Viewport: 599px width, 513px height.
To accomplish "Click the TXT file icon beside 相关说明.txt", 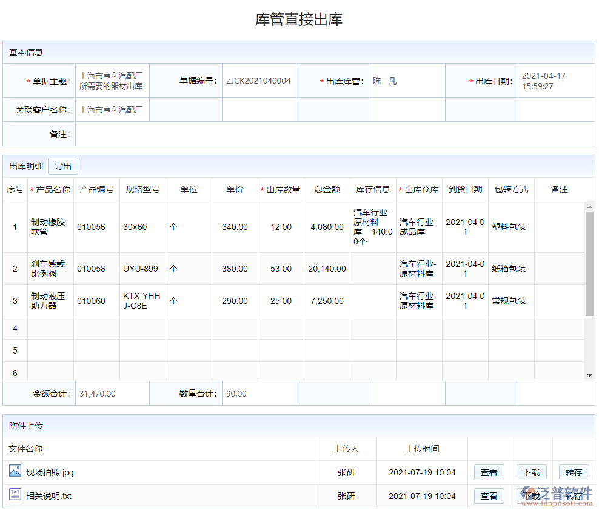I will [x=15, y=495].
